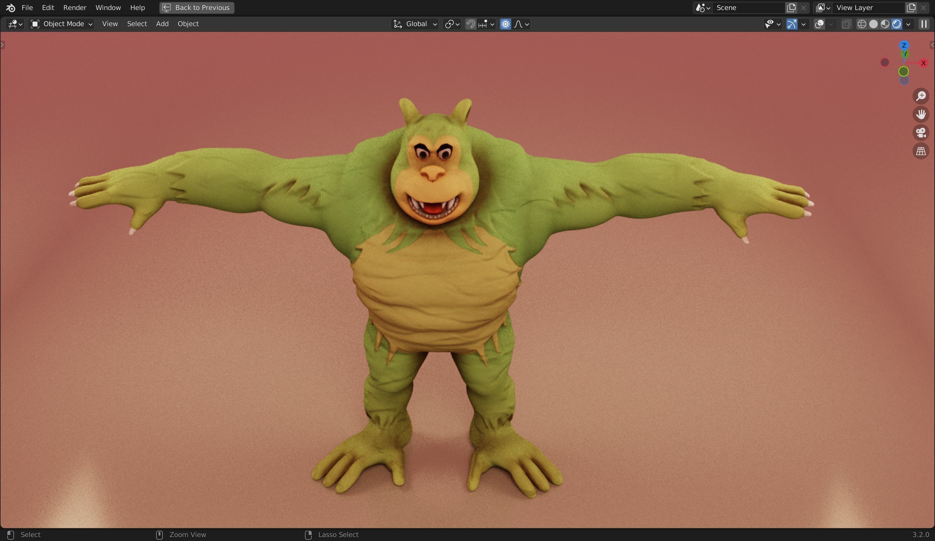Delete the current scene

803,8
